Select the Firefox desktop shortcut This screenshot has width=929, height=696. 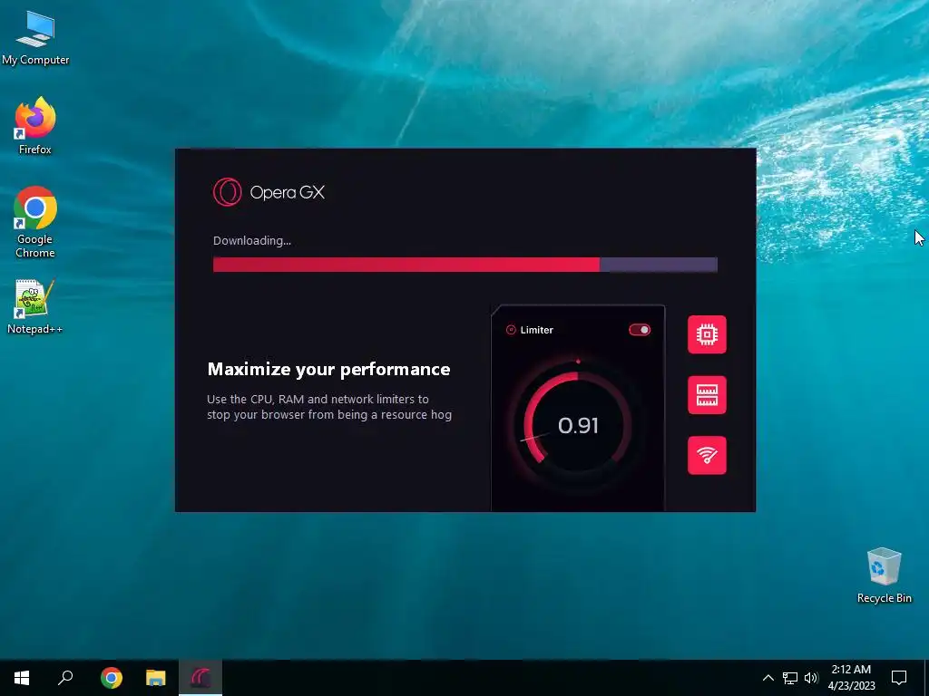[x=35, y=126]
